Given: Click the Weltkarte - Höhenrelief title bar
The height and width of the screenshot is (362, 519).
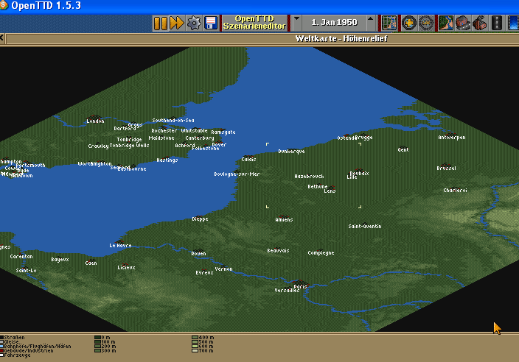Looking at the screenshot, I should point(341,39).
